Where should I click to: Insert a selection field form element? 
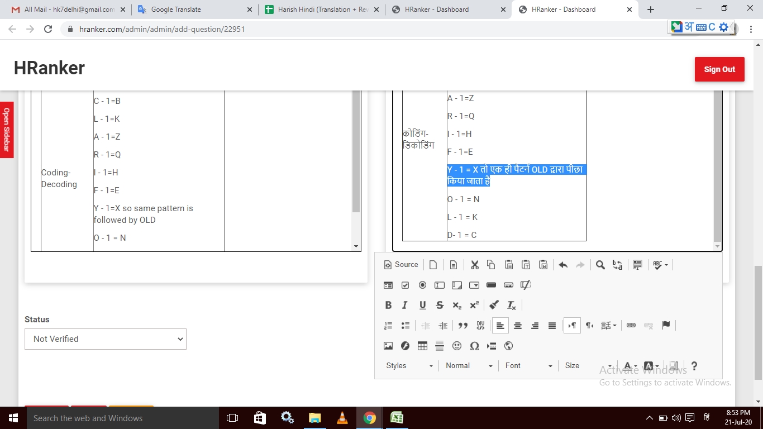pyautogui.click(x=474, y=285)
